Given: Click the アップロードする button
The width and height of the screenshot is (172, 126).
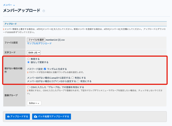Looking at the screenshot, I should click(17, 117).
